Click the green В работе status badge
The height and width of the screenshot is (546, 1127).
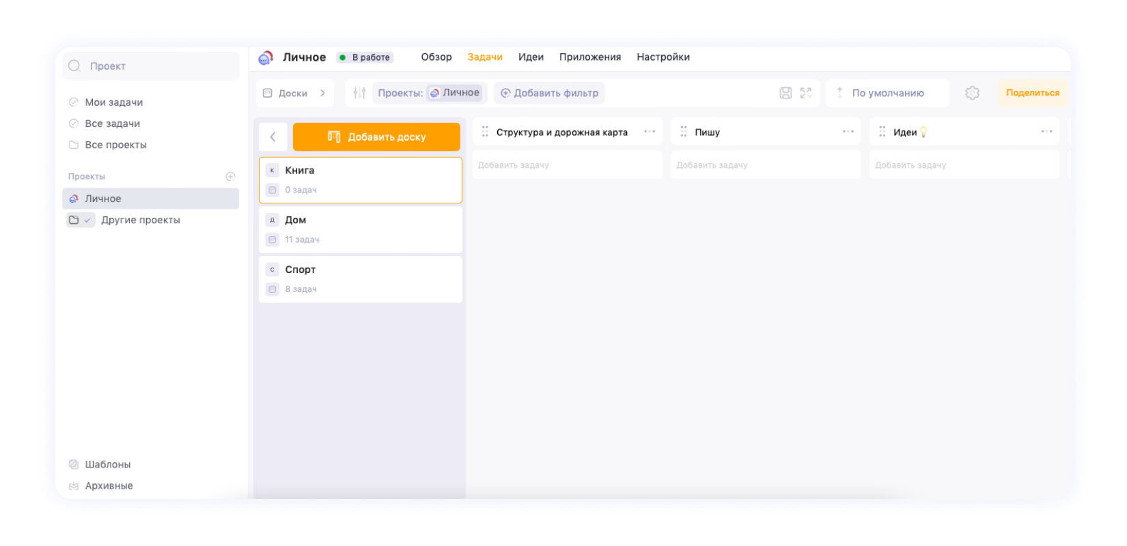[x=365, y=57]
